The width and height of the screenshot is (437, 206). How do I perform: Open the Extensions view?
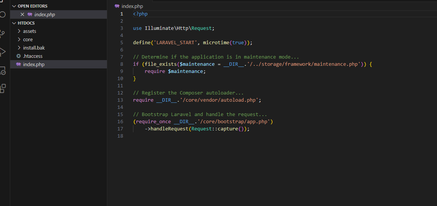tap(2, 88)
